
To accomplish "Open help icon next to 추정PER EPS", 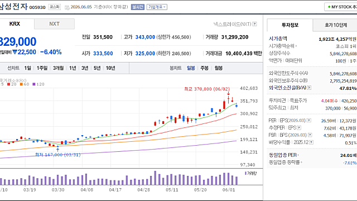I will coord(299,128).
